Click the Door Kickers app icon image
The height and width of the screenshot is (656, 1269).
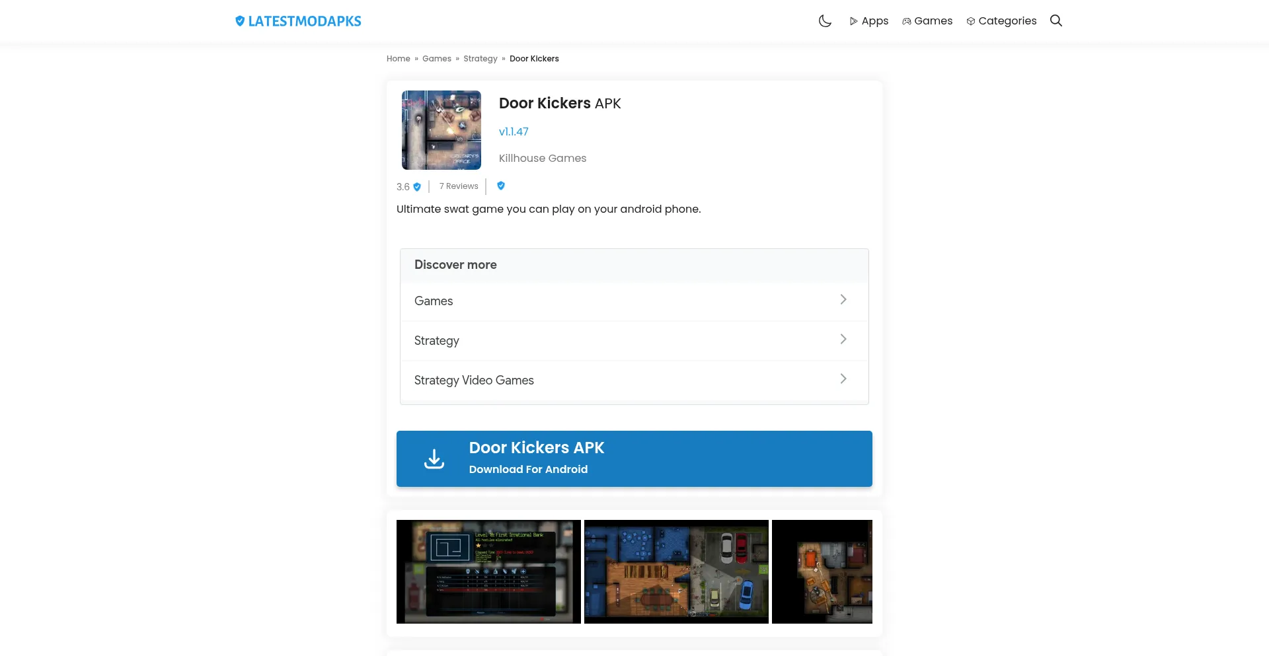(442, 130)
